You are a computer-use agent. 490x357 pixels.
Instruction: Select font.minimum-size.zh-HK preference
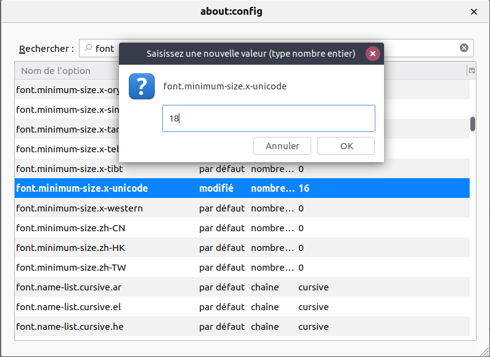(x=71, y=248)
